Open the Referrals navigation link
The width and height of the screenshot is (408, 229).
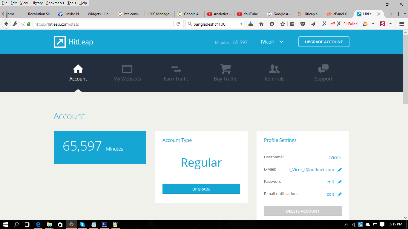[x=274, y=79]
